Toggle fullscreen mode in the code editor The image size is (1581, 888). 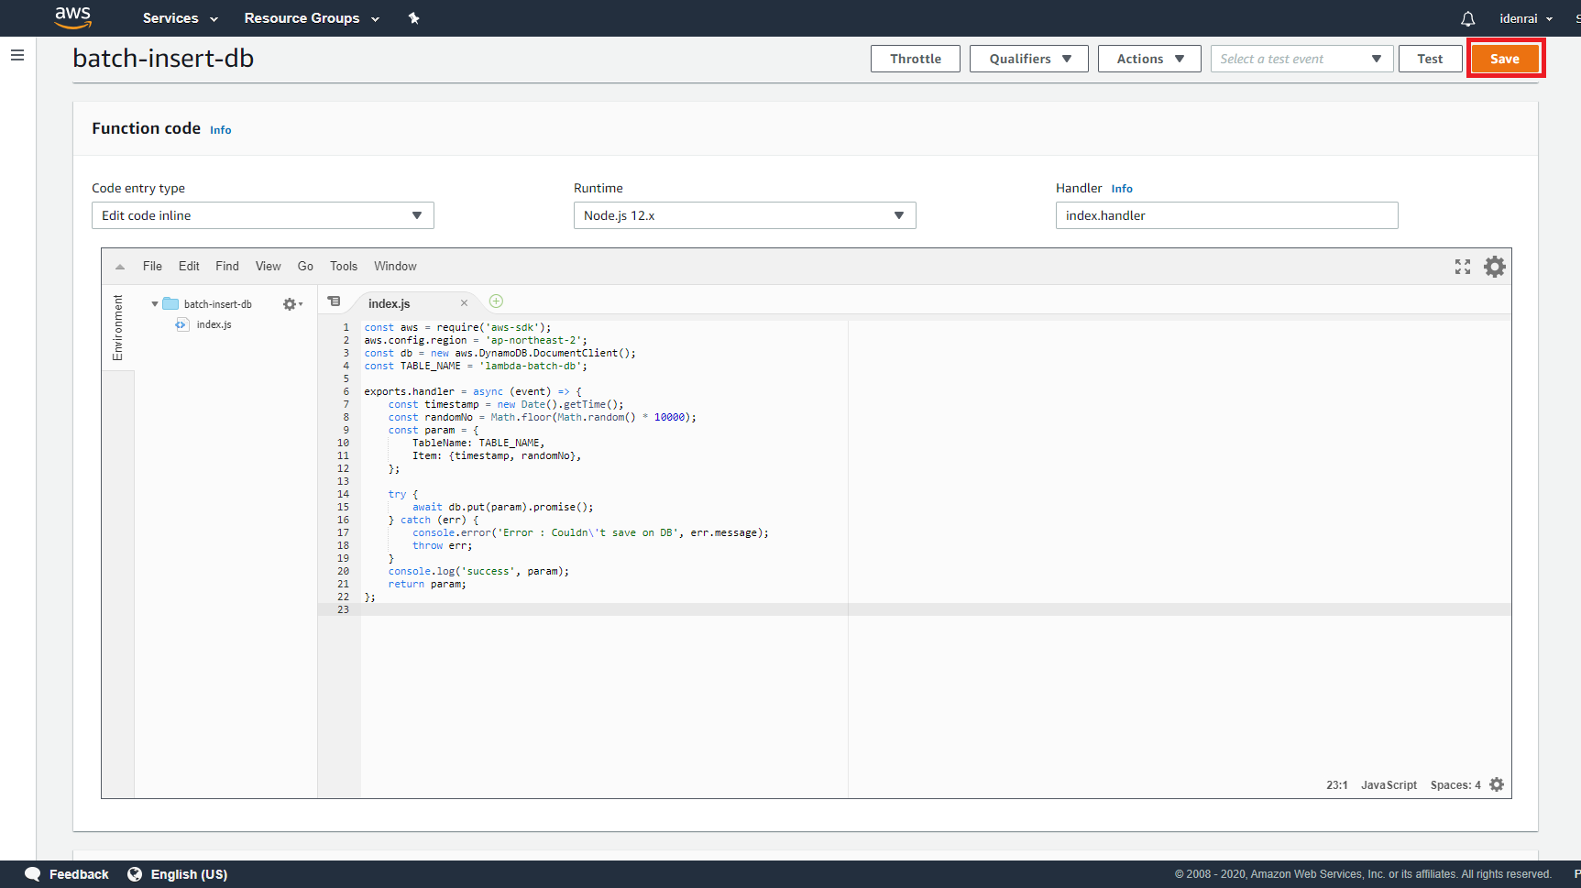(x=1462, y=267)
